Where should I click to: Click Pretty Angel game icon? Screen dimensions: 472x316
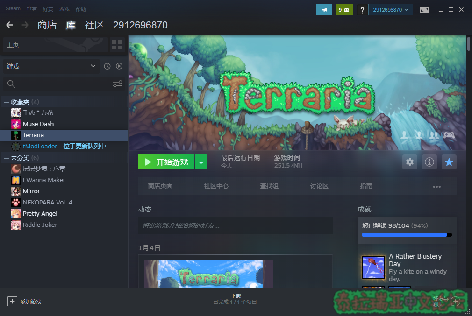[15, 214]
